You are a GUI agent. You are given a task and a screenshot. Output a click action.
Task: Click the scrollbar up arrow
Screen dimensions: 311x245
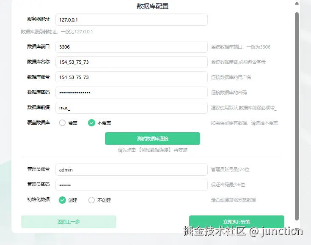pos(297,3)
